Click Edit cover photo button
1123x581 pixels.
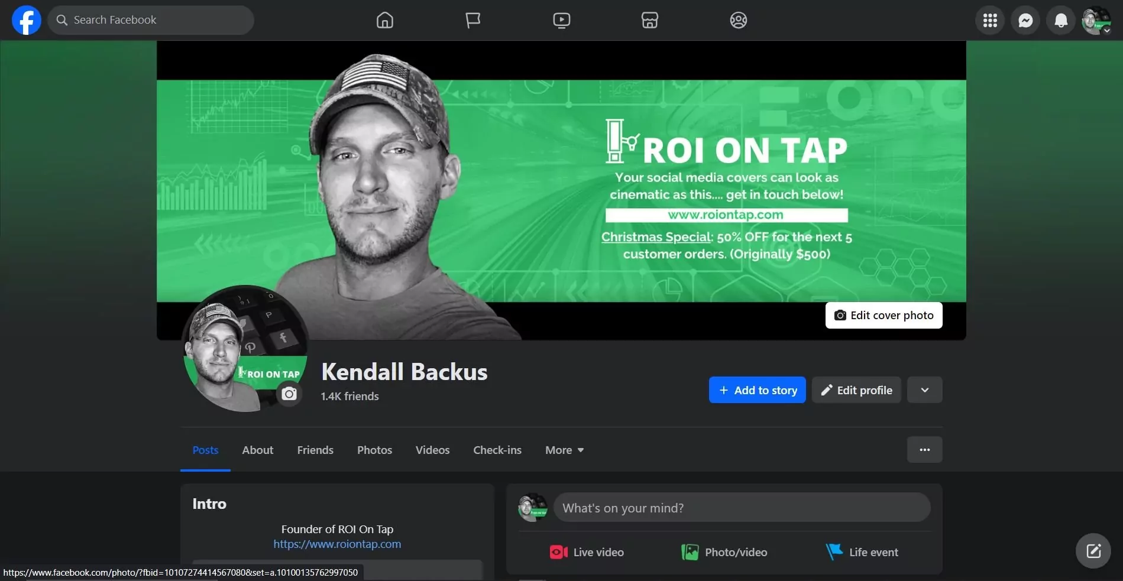(x=883, y=316)
